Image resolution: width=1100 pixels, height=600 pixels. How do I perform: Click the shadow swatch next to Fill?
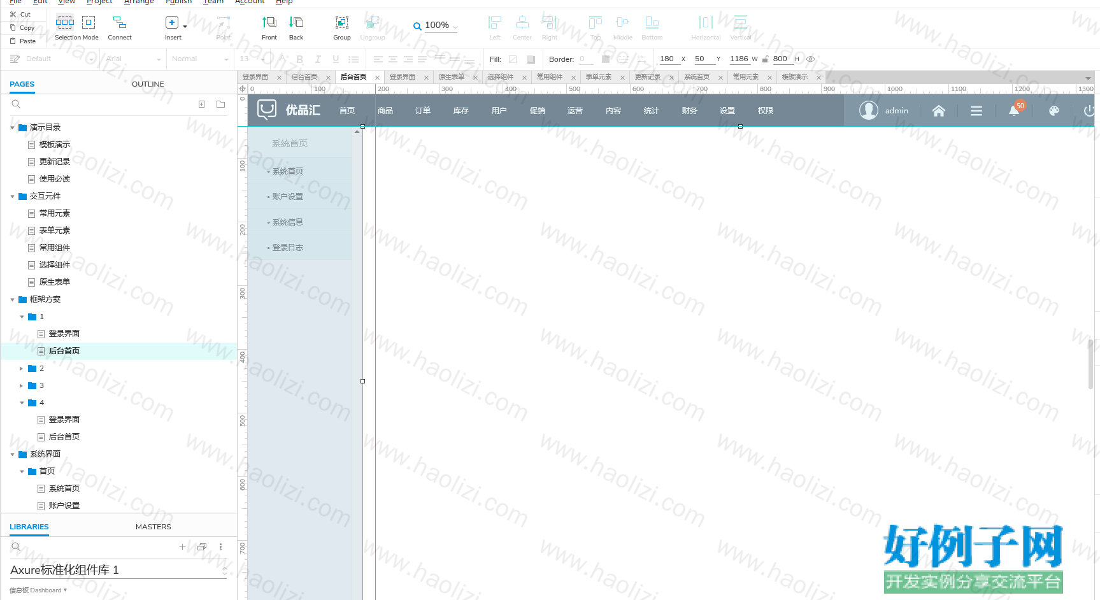[x=531, y=59]
